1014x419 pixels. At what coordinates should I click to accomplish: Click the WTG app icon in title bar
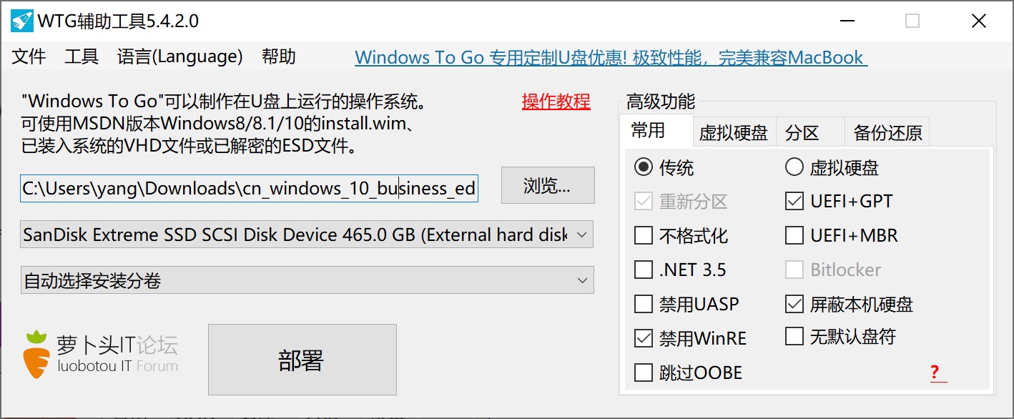coord(21,21)
